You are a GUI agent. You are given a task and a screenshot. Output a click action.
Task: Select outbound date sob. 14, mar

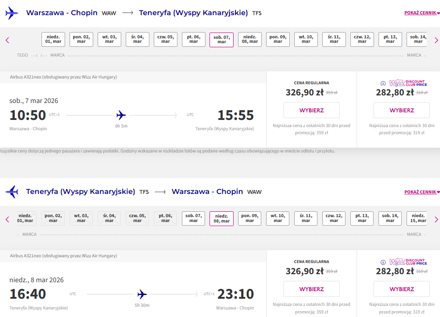point(417,39)
